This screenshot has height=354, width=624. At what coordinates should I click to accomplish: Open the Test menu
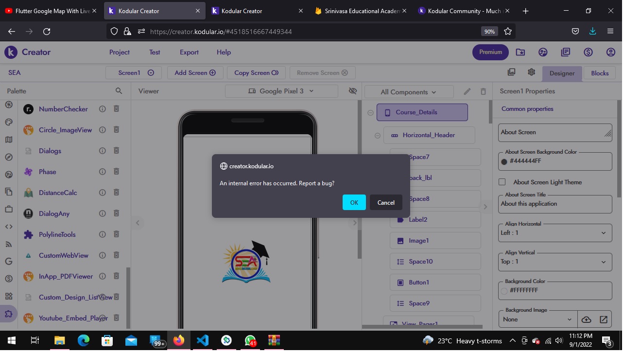tap(155, 52)
